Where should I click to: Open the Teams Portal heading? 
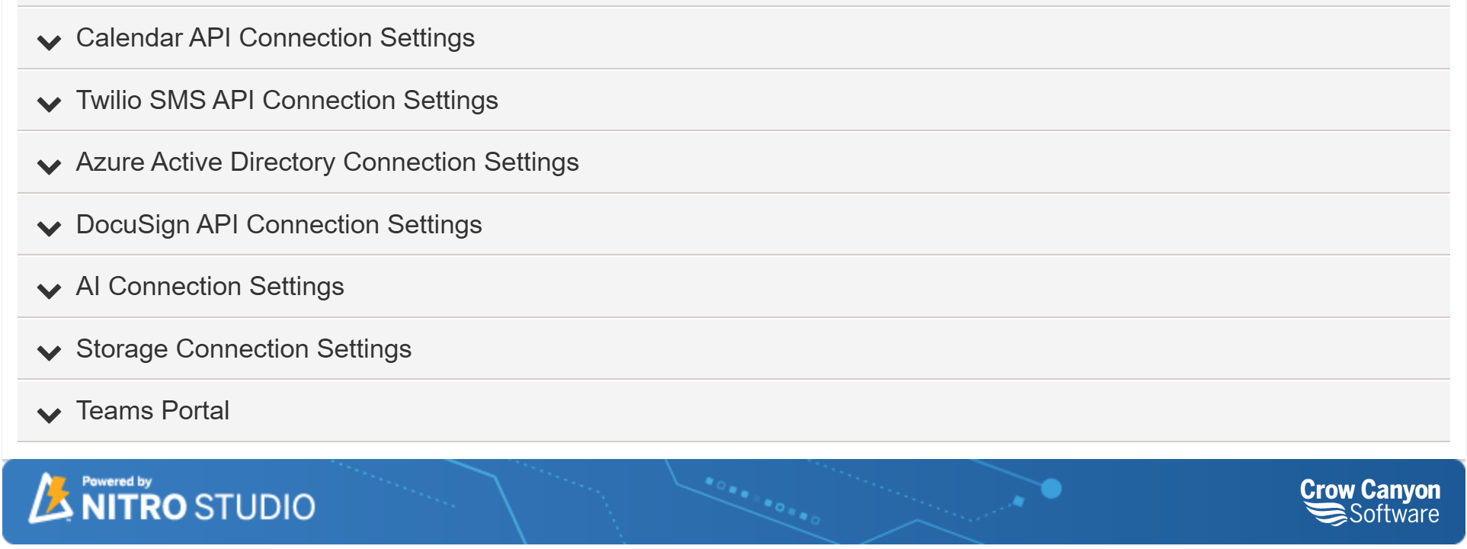click(x=152, y=411)
